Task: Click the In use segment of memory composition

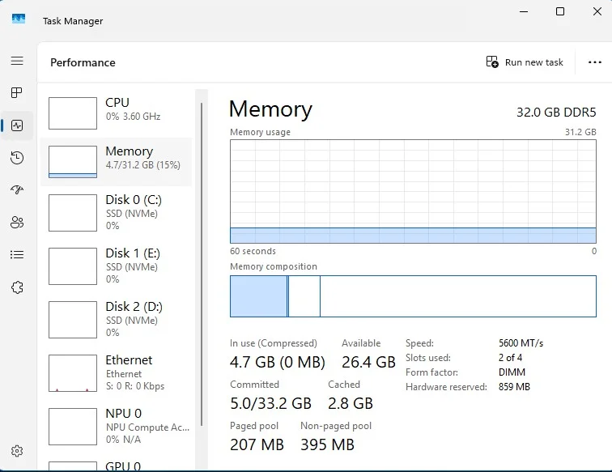Action: [x=258, y=296]
